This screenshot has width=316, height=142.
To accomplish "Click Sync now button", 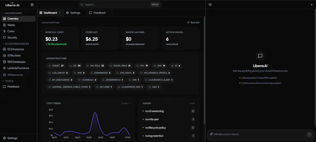I will (x=193, y=22).
